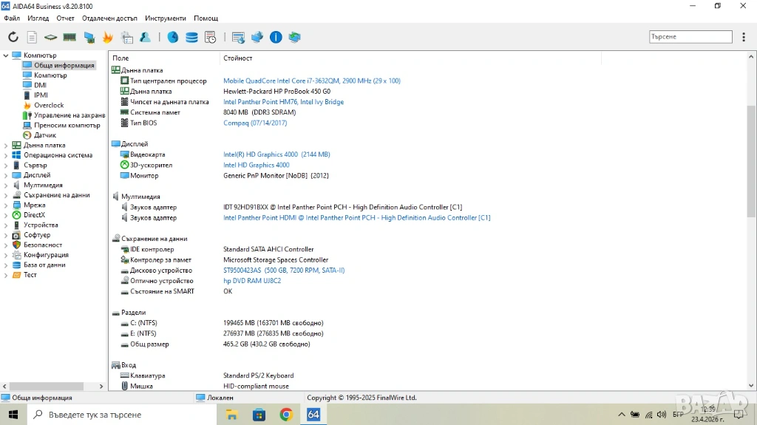Open the Report page icon in toolbar
The width and height of the screenshot is (757, 425).
coord(32,37)
